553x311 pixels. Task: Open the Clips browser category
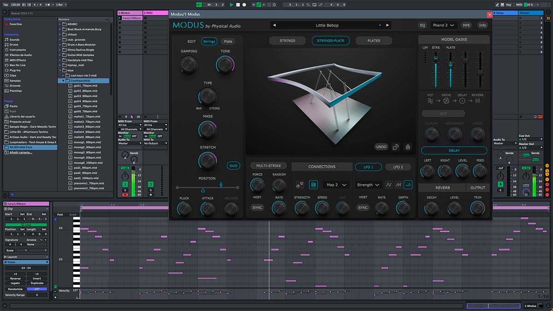point(13,75)
